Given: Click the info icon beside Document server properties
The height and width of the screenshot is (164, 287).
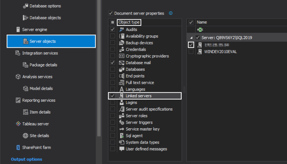Looking at the screenshot, I should [x=171, y=13].
